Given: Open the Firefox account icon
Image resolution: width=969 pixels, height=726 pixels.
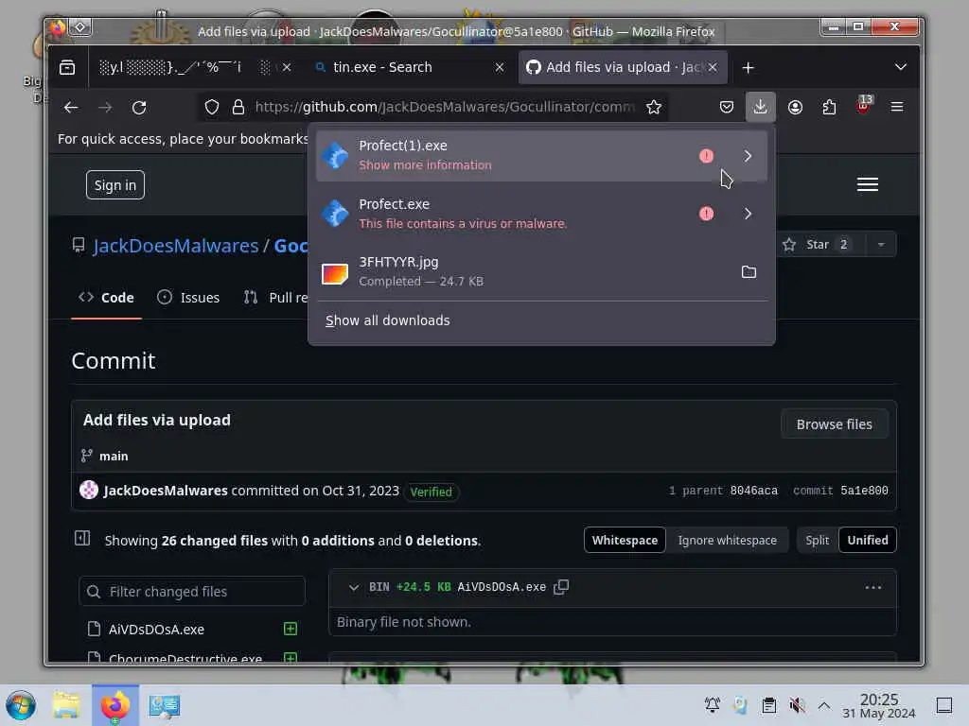Looking at the screenshot, I should click(795, 108).
